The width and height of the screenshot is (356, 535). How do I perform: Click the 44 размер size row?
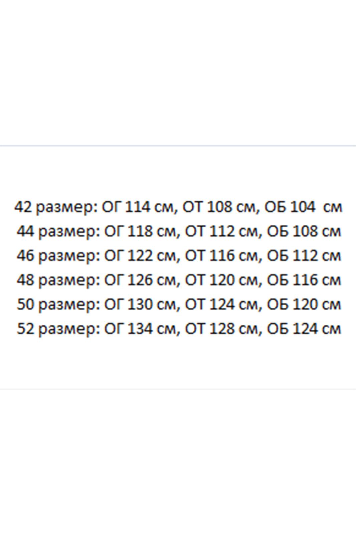179,232
